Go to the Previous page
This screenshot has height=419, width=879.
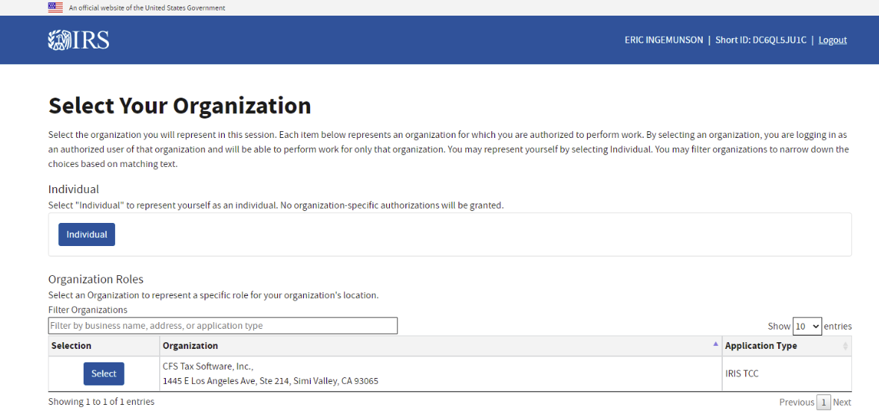click(x=797, y=402)
